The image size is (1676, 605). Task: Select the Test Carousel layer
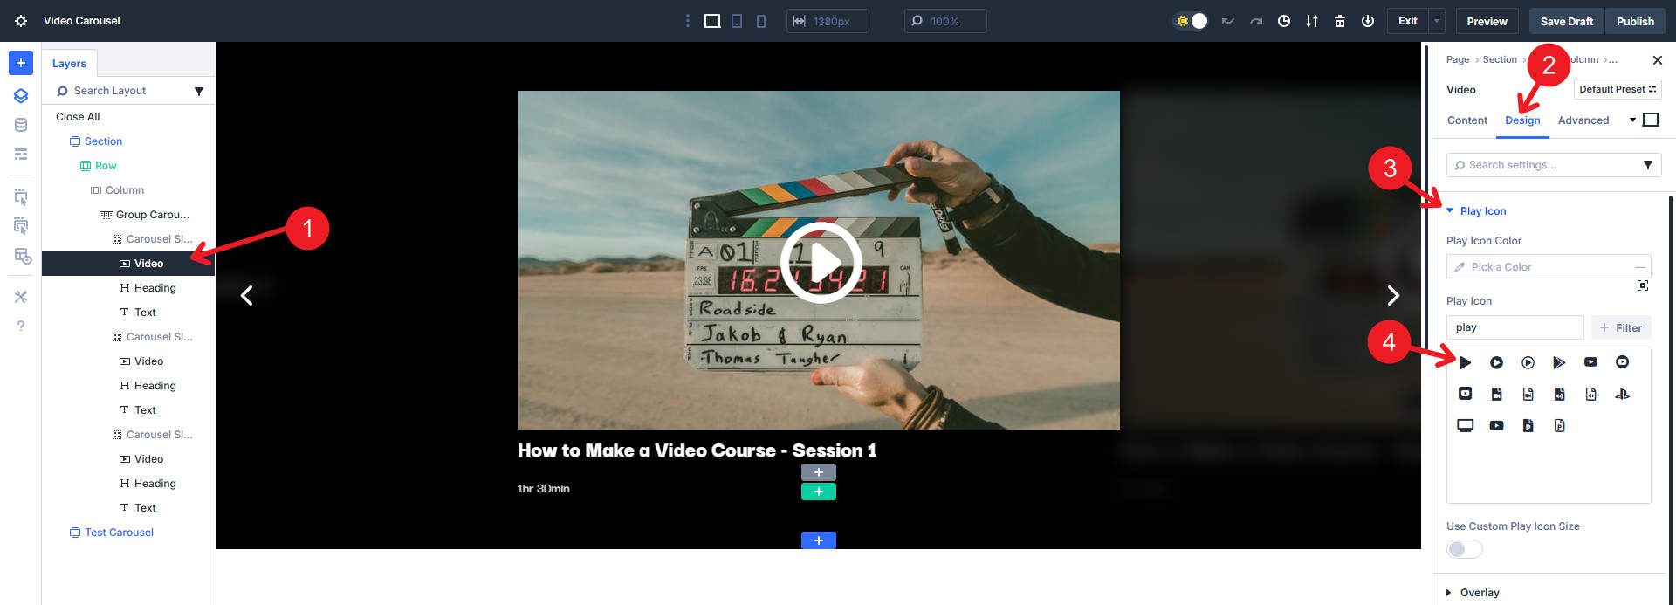point(119,533)
